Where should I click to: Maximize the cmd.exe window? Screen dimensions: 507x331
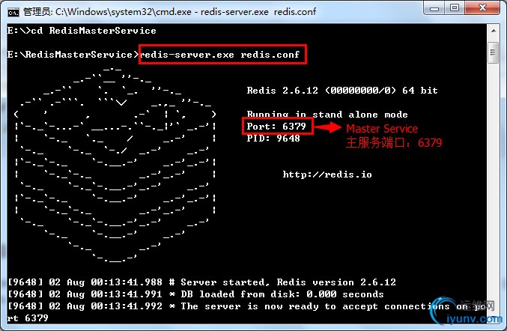point(455,8)
